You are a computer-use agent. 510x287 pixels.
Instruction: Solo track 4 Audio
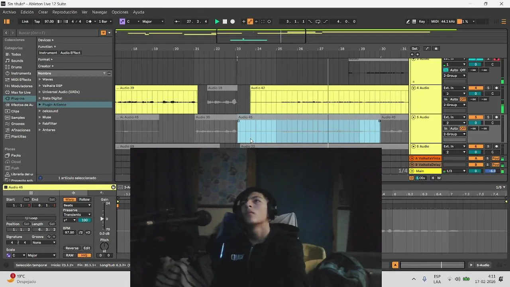(488, 88)
